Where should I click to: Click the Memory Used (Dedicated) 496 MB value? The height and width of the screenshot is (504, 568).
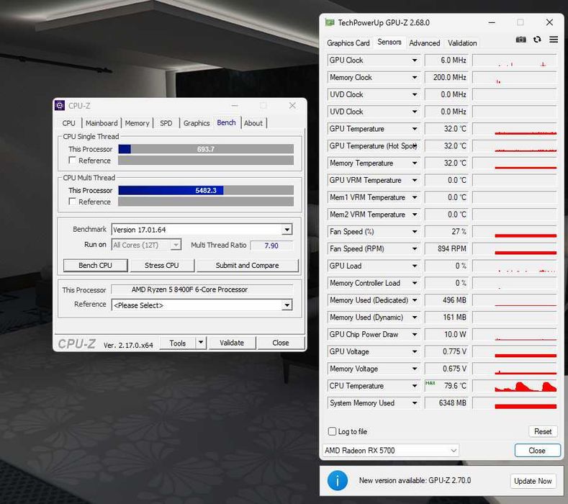(446, 300)
